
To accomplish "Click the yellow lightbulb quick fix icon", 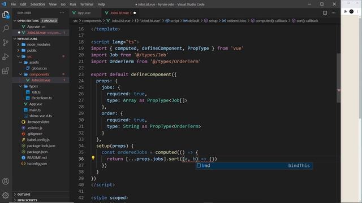I will tap(93, 158).
